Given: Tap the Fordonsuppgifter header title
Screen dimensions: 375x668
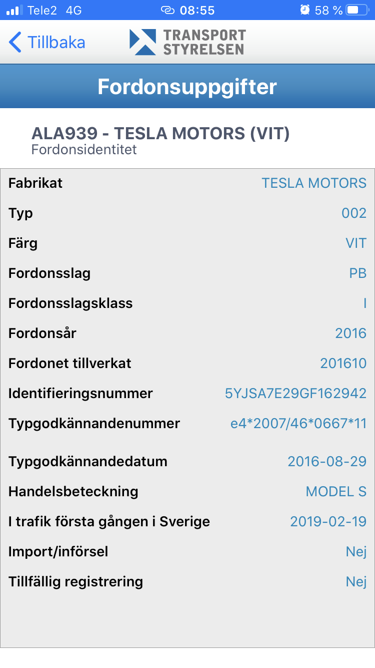Looking at the screenshot, I should [187, 87].
